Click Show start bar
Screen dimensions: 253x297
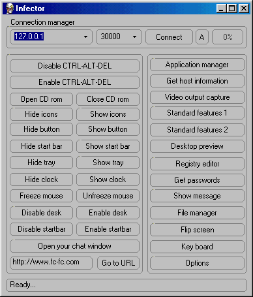[x=108, y=146]
